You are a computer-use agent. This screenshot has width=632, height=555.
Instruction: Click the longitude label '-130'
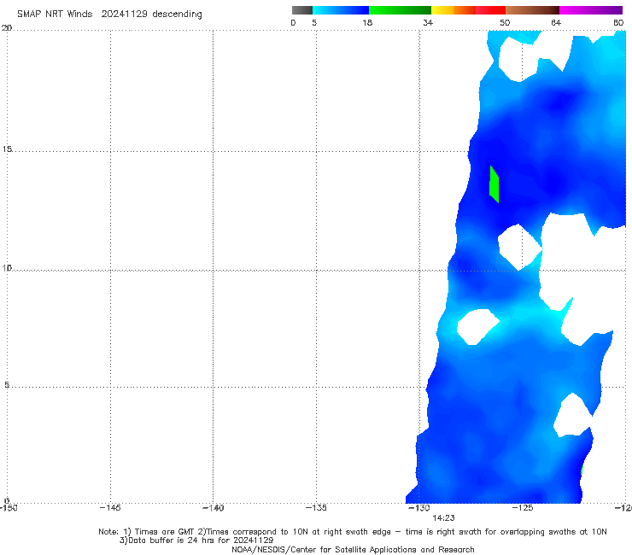pyautogui.click(x=419, y=508)
